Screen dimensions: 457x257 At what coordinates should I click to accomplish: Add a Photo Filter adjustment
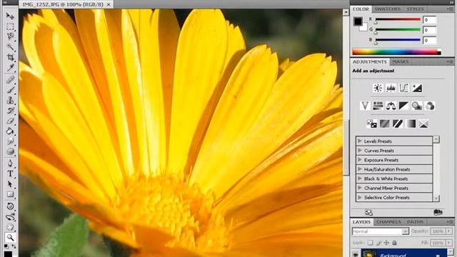[x=417, y=106]
